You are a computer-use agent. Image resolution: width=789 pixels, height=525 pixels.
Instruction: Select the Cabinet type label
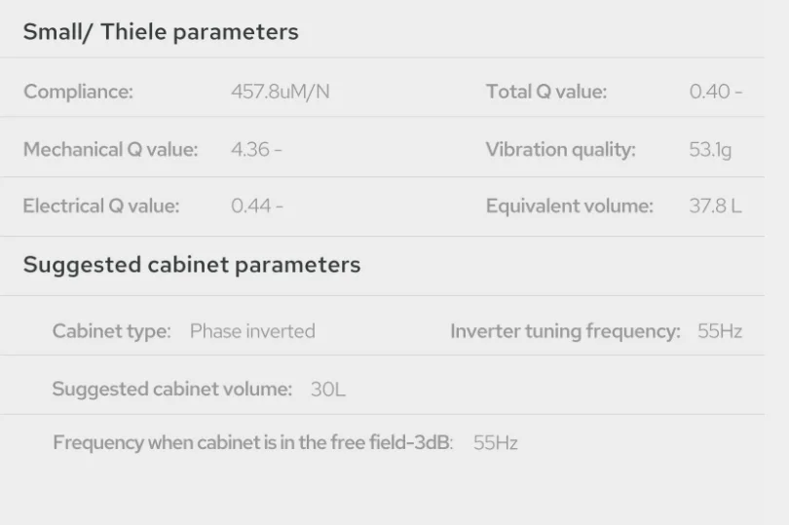(112, 331)
